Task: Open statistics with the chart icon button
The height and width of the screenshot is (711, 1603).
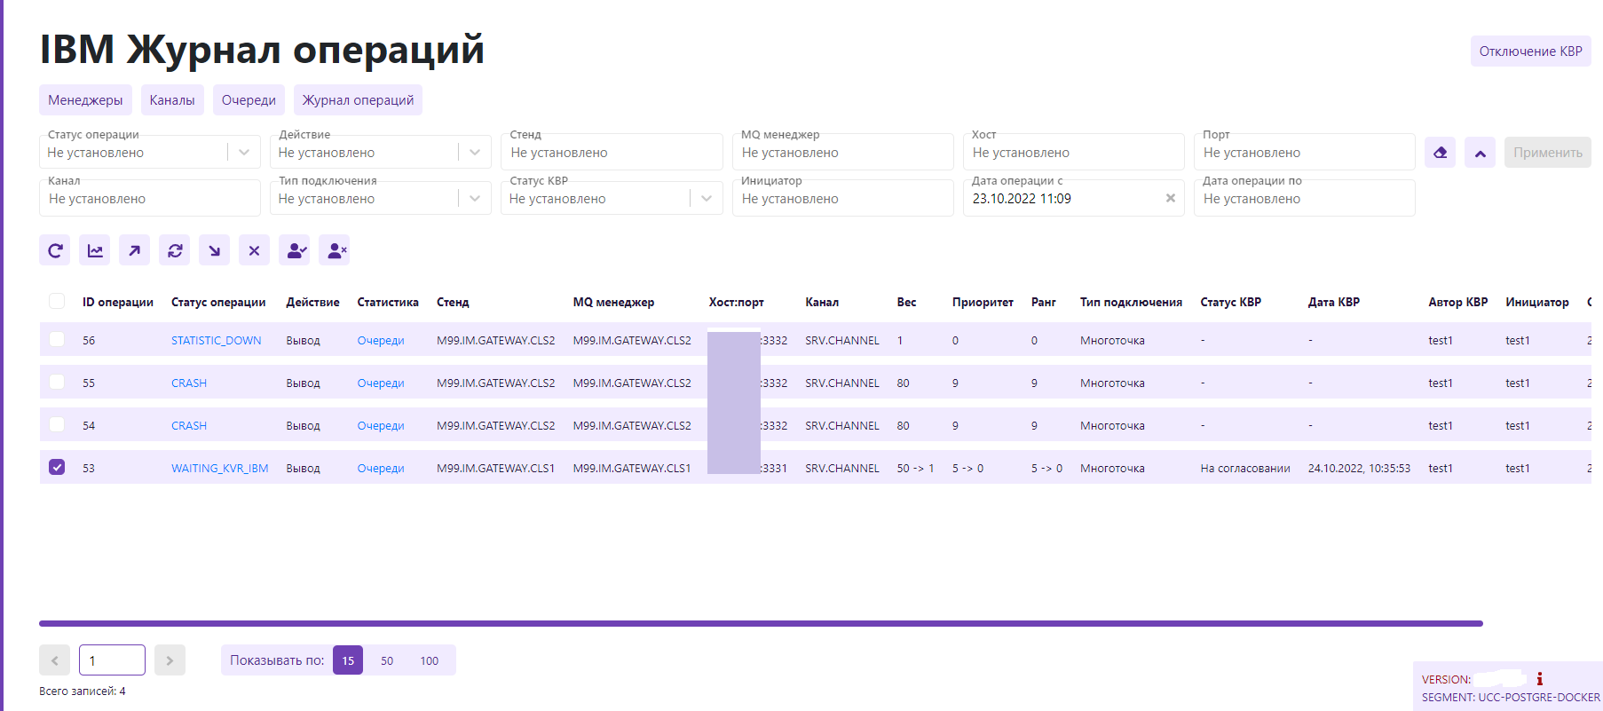Action: [95, 251]
